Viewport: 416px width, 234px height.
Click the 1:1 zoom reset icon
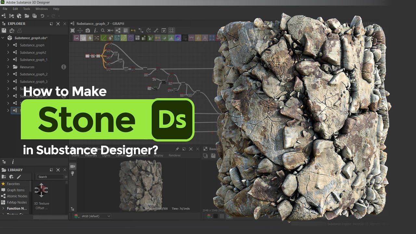(x=80, y=31)
